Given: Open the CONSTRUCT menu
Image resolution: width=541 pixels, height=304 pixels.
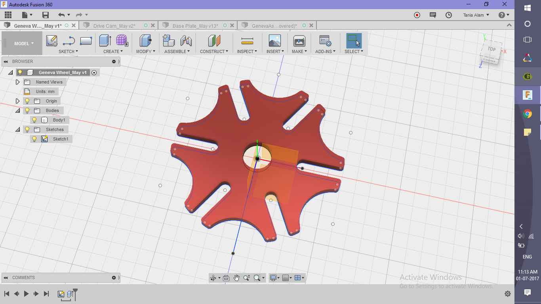Looking at the screenshot, I should pyautogui.click(x=214, y=51).
